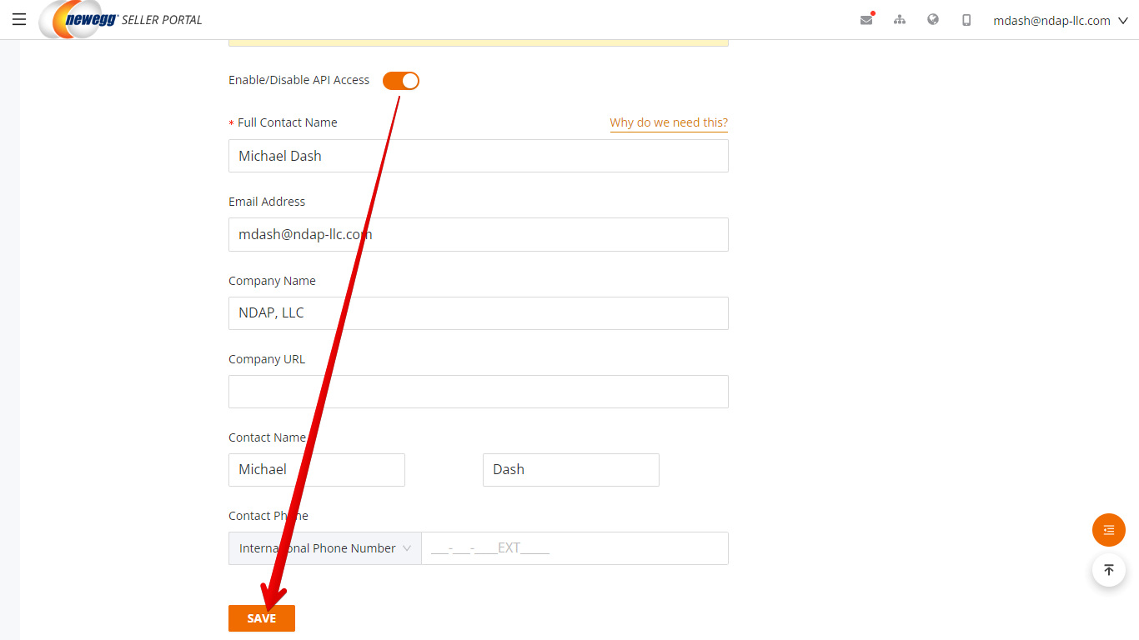Image resolution: width=1139 pixels, height=640 pixels.
Task: Click the Company URL label
Action: pyautogui.click(x=267, y=359)
